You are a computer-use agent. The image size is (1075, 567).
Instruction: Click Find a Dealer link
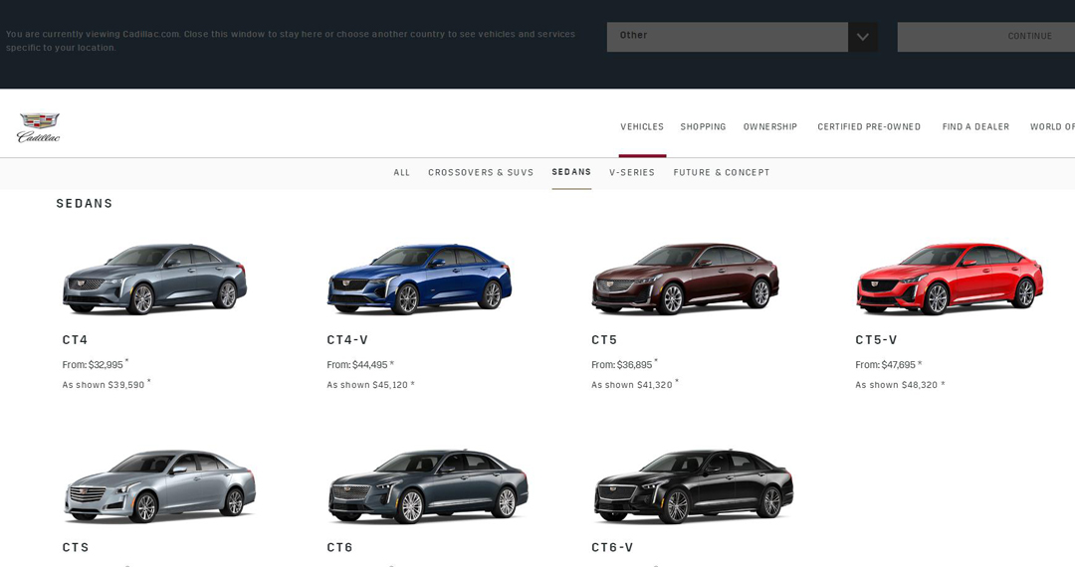click(x=975, y=127)
